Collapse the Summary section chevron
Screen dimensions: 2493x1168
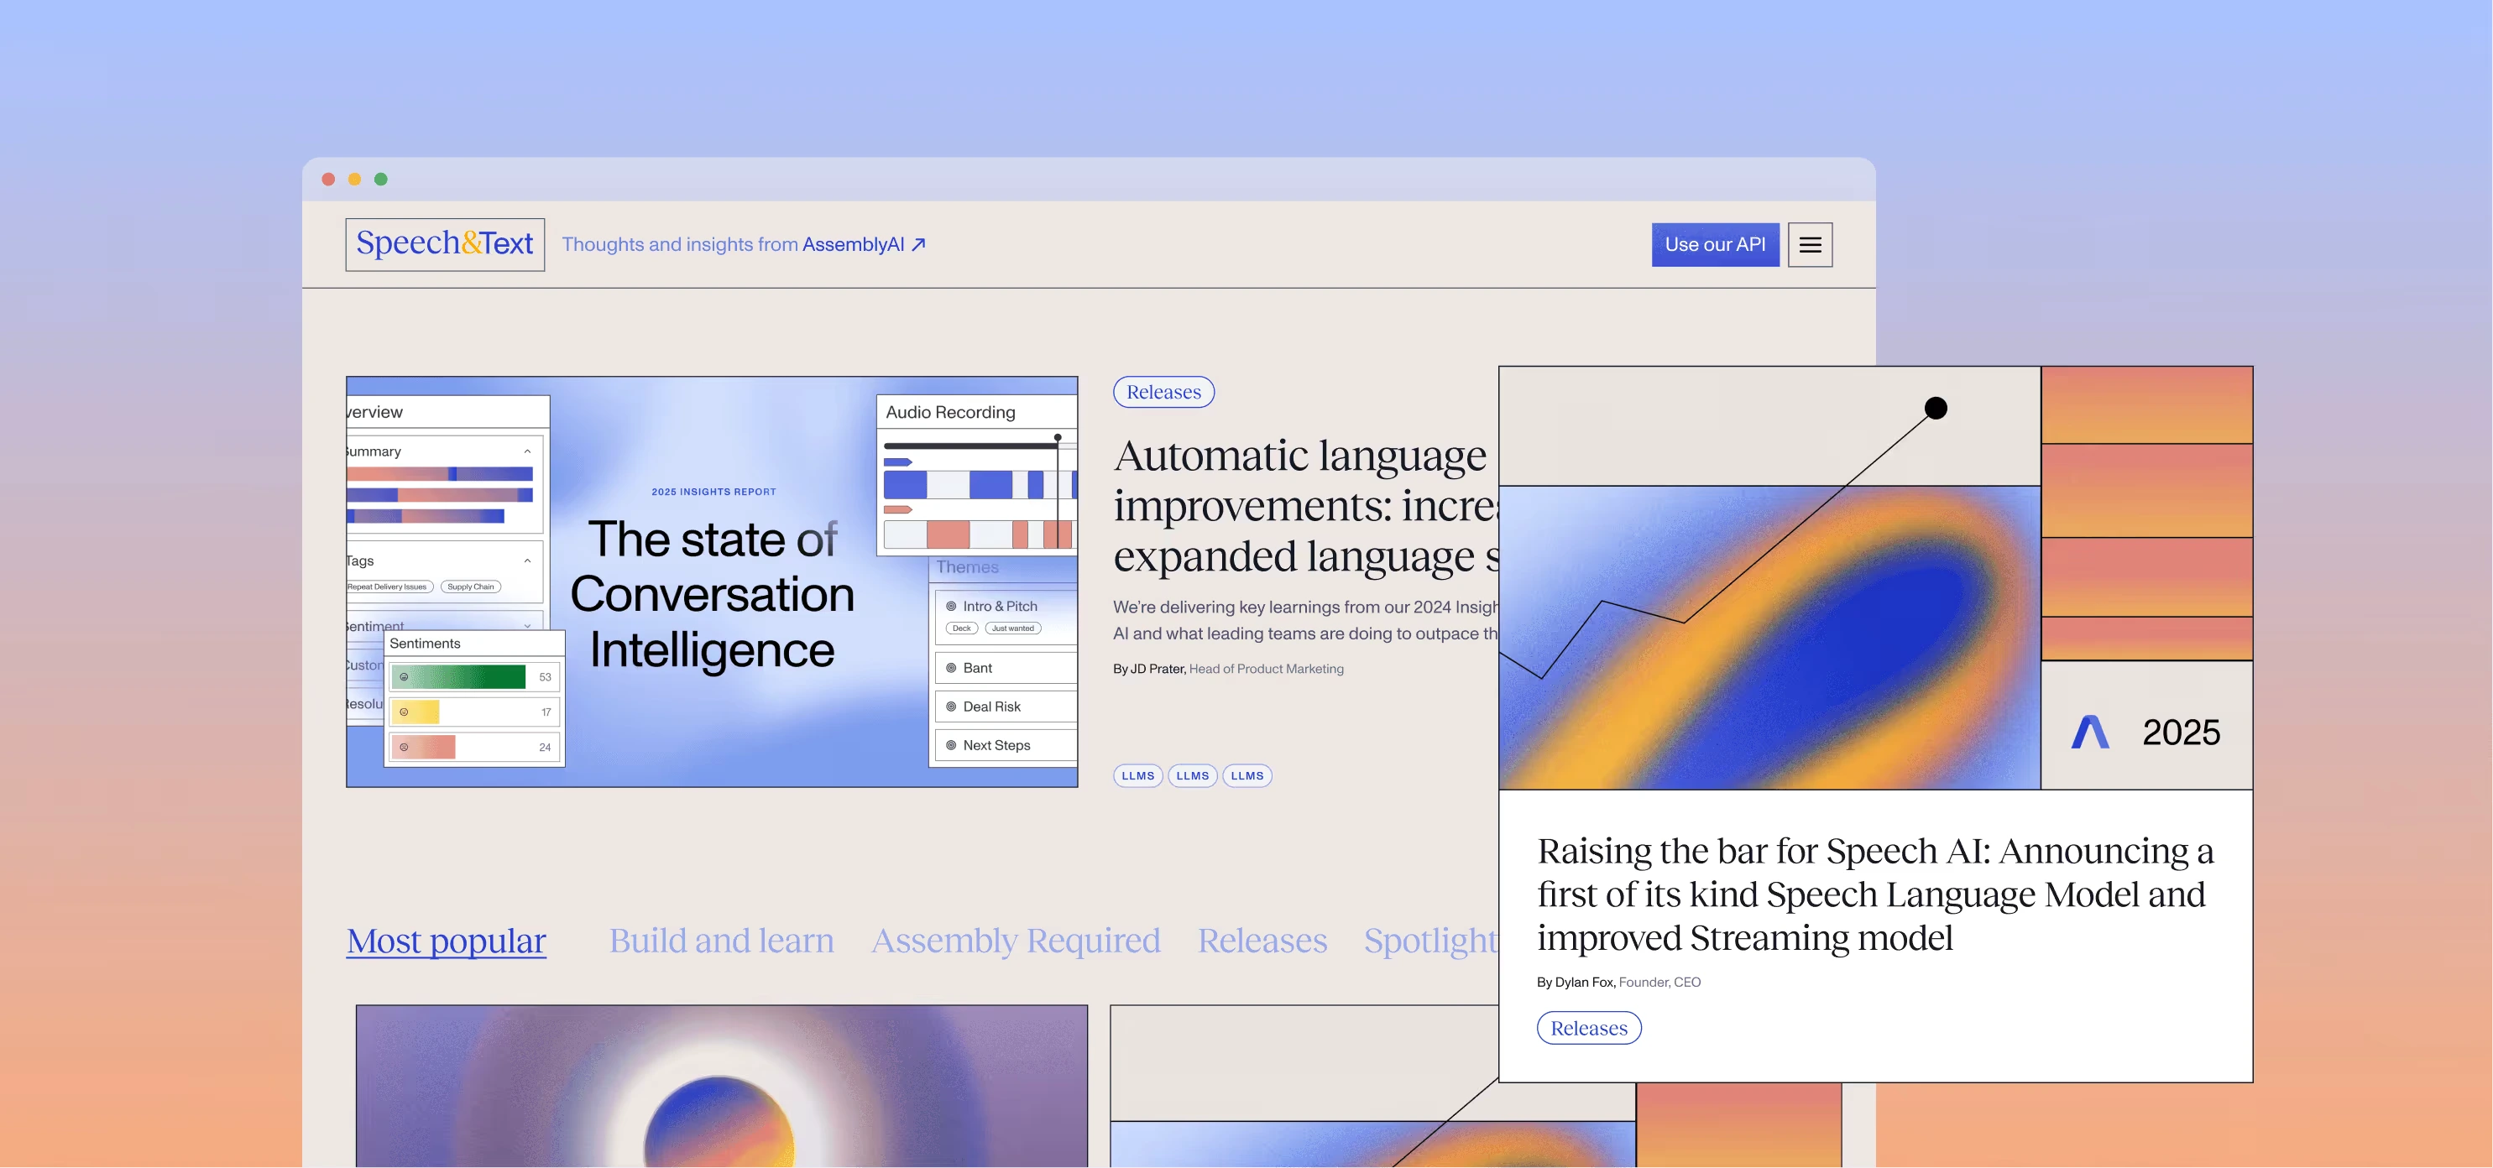tap(527, 451)
